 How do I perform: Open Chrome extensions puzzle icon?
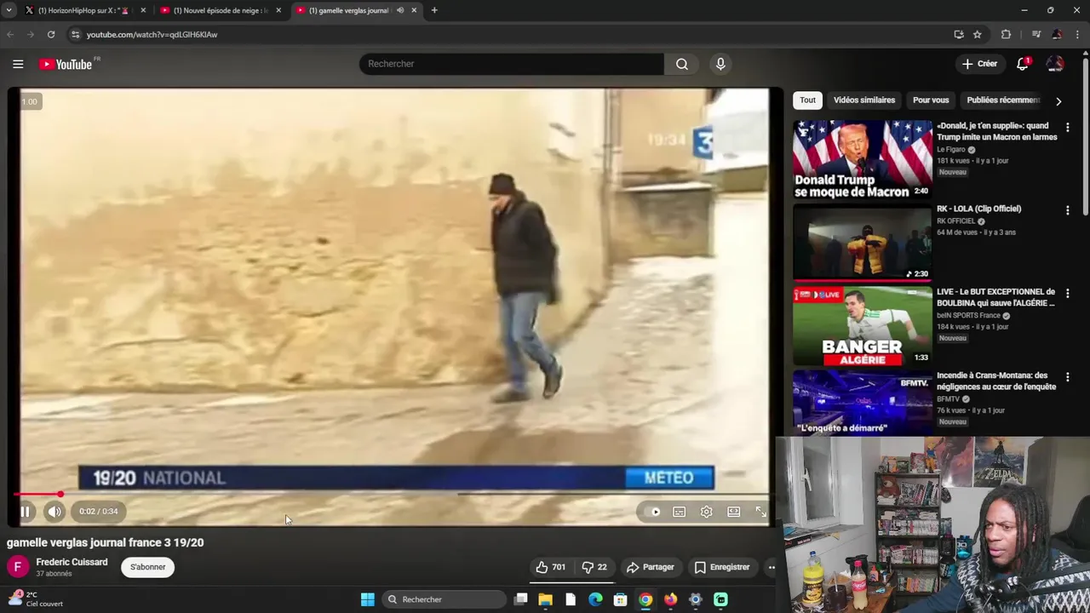pyautogui.click(x=1006, y=35)
